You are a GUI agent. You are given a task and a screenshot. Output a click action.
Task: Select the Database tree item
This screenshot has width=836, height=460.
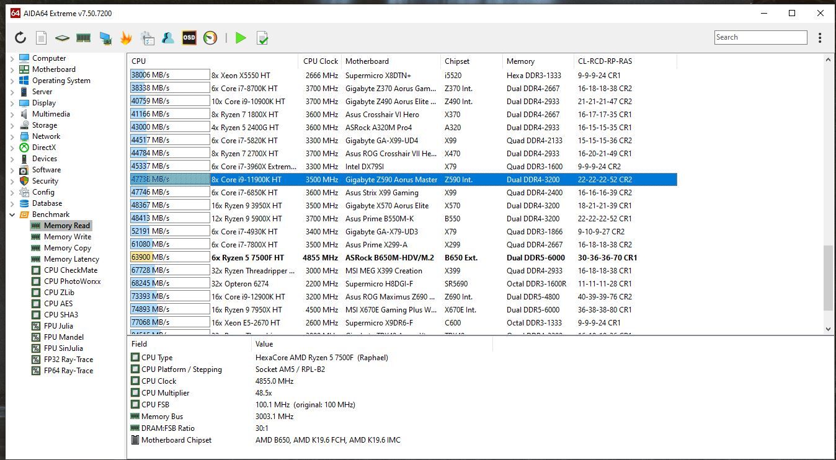point(47,203)
